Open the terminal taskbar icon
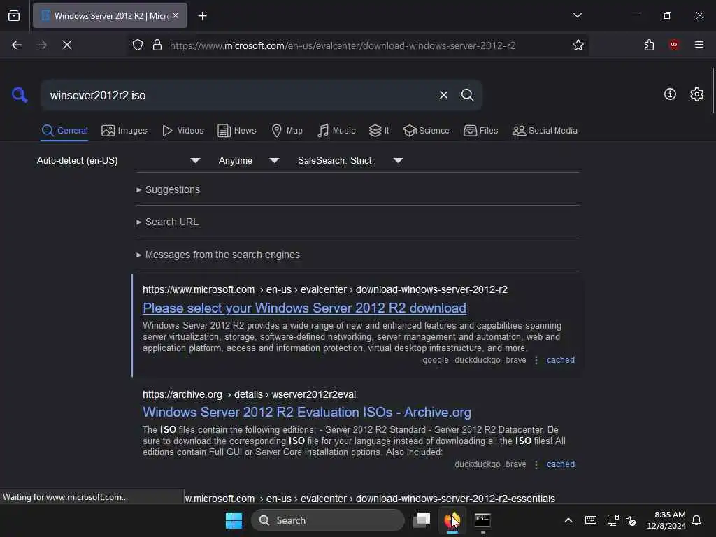The image size is (716, 537). 482,520
